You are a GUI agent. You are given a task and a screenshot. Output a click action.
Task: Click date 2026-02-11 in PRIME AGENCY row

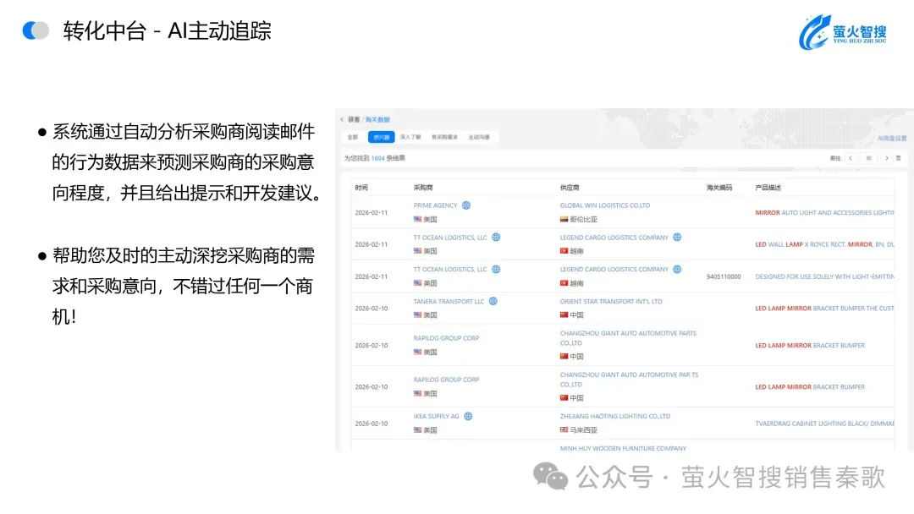click(x=372, y=213)
